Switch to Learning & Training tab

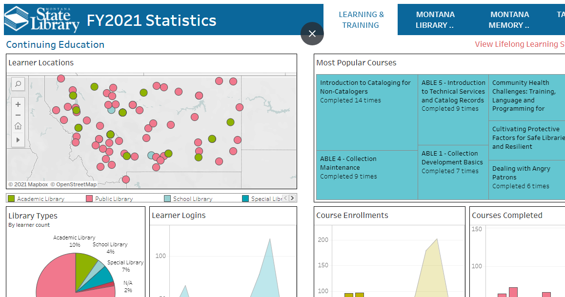click(x=361, y=20)
